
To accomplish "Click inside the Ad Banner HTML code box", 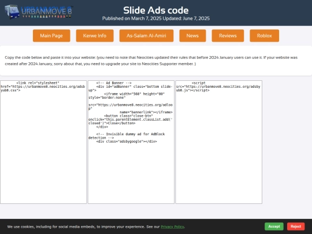I will 131,142.
